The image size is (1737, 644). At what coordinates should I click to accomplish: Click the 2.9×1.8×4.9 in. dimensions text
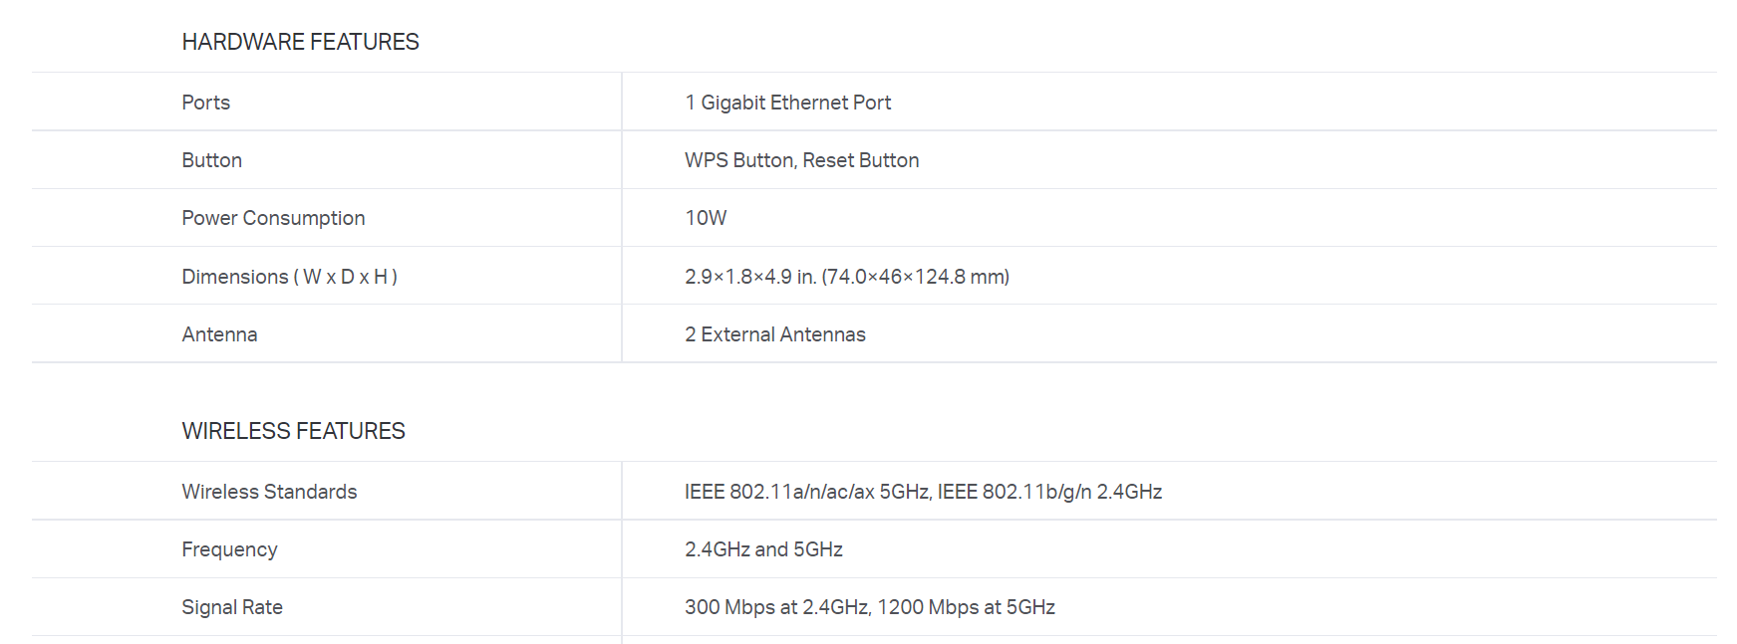point(750,277)
